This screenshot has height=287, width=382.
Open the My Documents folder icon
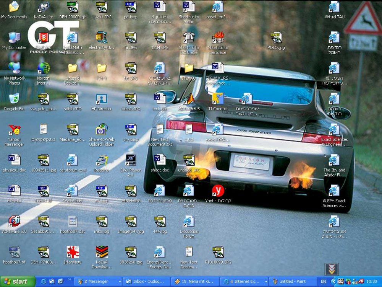coord(14,7)
